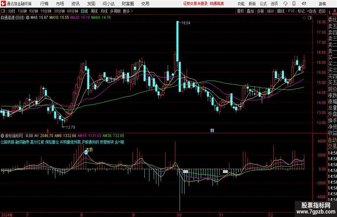Click the 安徽板块 sector tag
This screenshot has height=217, width=337.
pos(107,142)
